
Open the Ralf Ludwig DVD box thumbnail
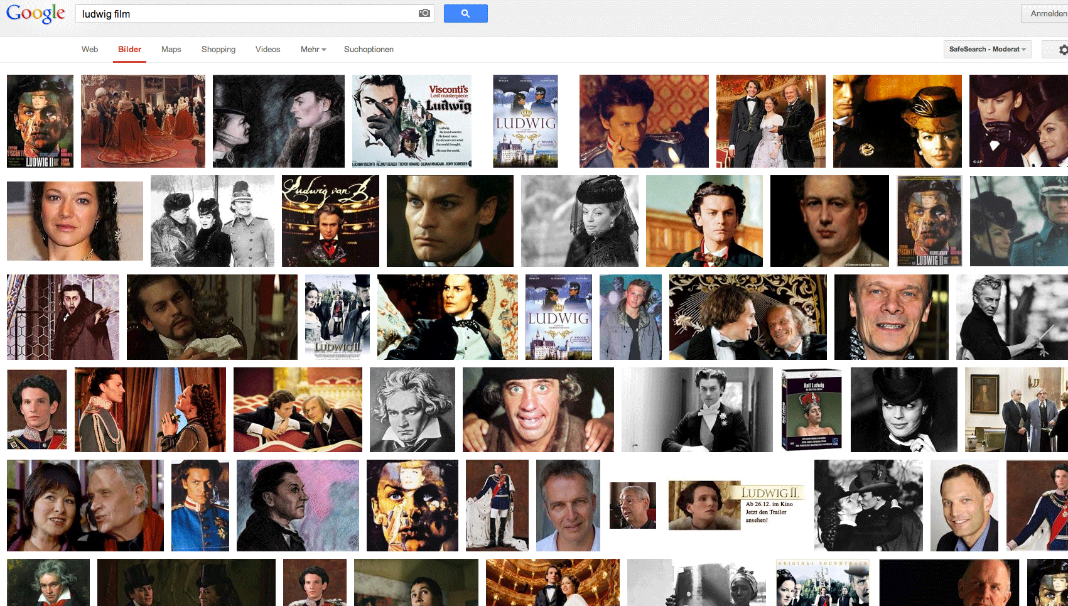[x=811, y=409]
